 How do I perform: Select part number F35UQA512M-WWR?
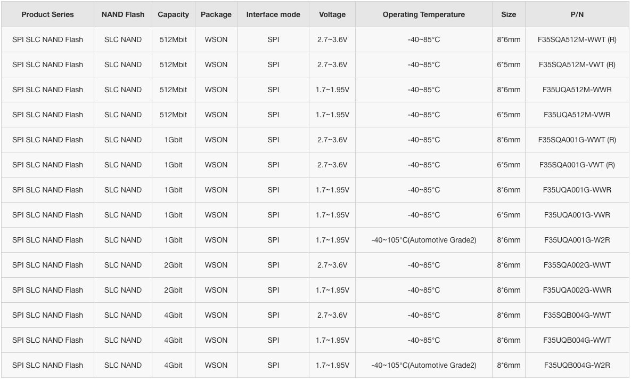(577, 90)
